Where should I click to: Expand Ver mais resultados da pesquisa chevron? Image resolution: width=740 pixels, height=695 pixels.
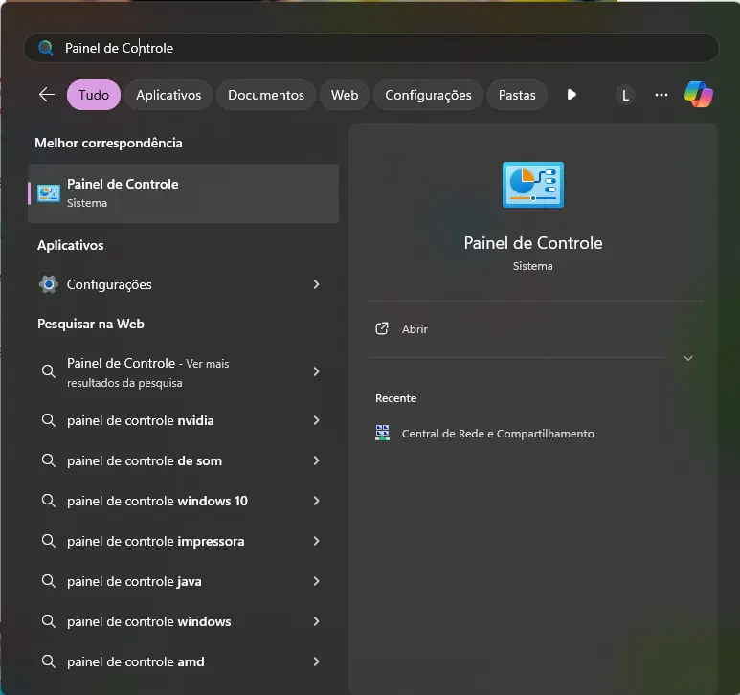click(316, 371)
